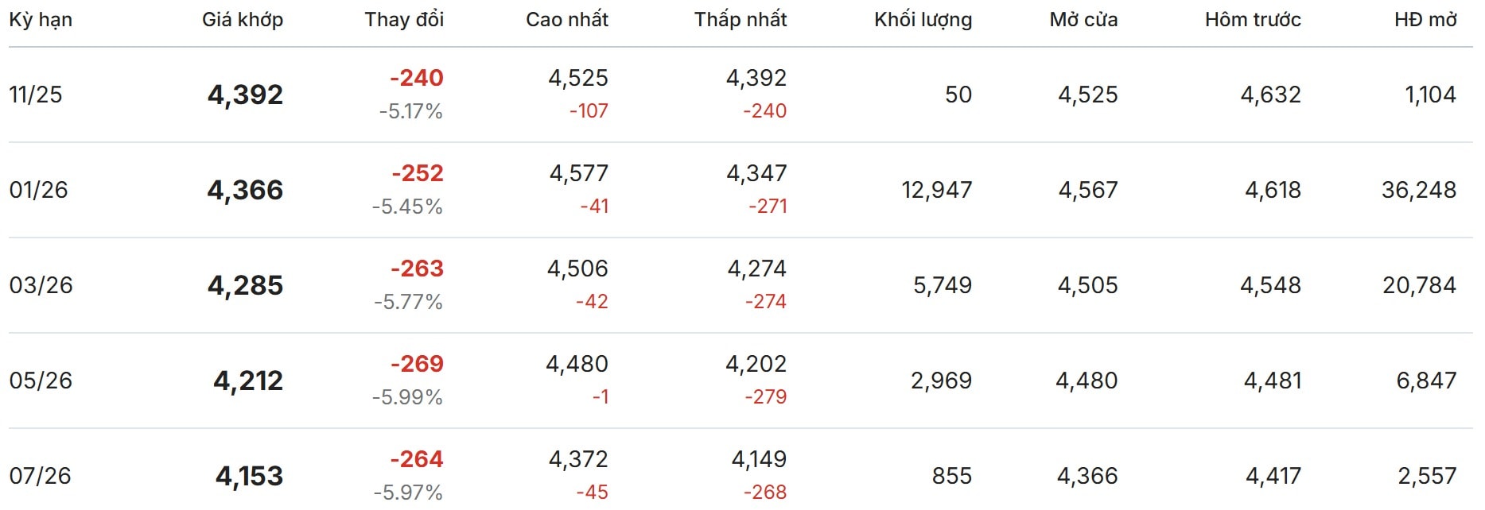Sort by the Giá khớp column header
Image resolution: width=1485 pixels, height=510 pixels.
click(243, 20)
